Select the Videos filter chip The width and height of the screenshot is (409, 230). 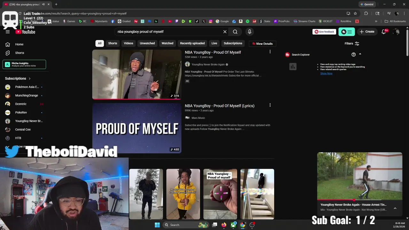(x=128, y=43)
